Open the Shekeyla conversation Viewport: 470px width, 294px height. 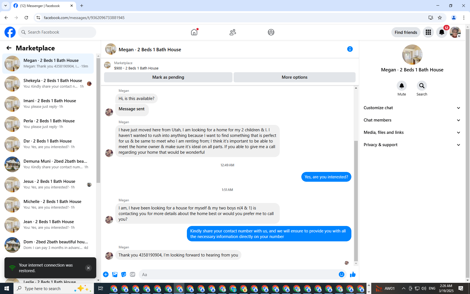(x=48, y=84)
